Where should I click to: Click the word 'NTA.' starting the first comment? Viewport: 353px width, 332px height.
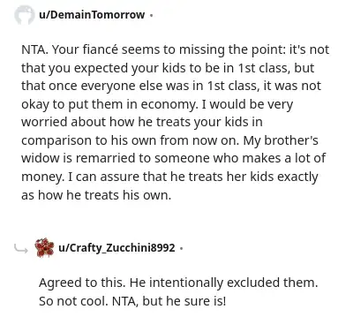[34, 49]
